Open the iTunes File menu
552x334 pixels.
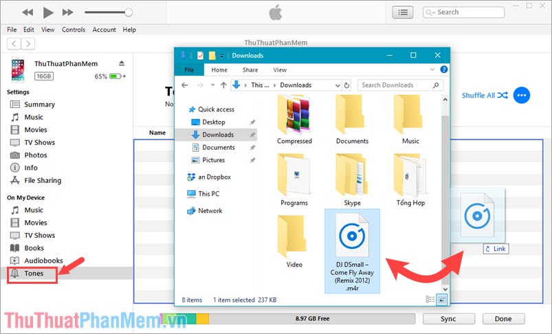[x=12, y=30]
